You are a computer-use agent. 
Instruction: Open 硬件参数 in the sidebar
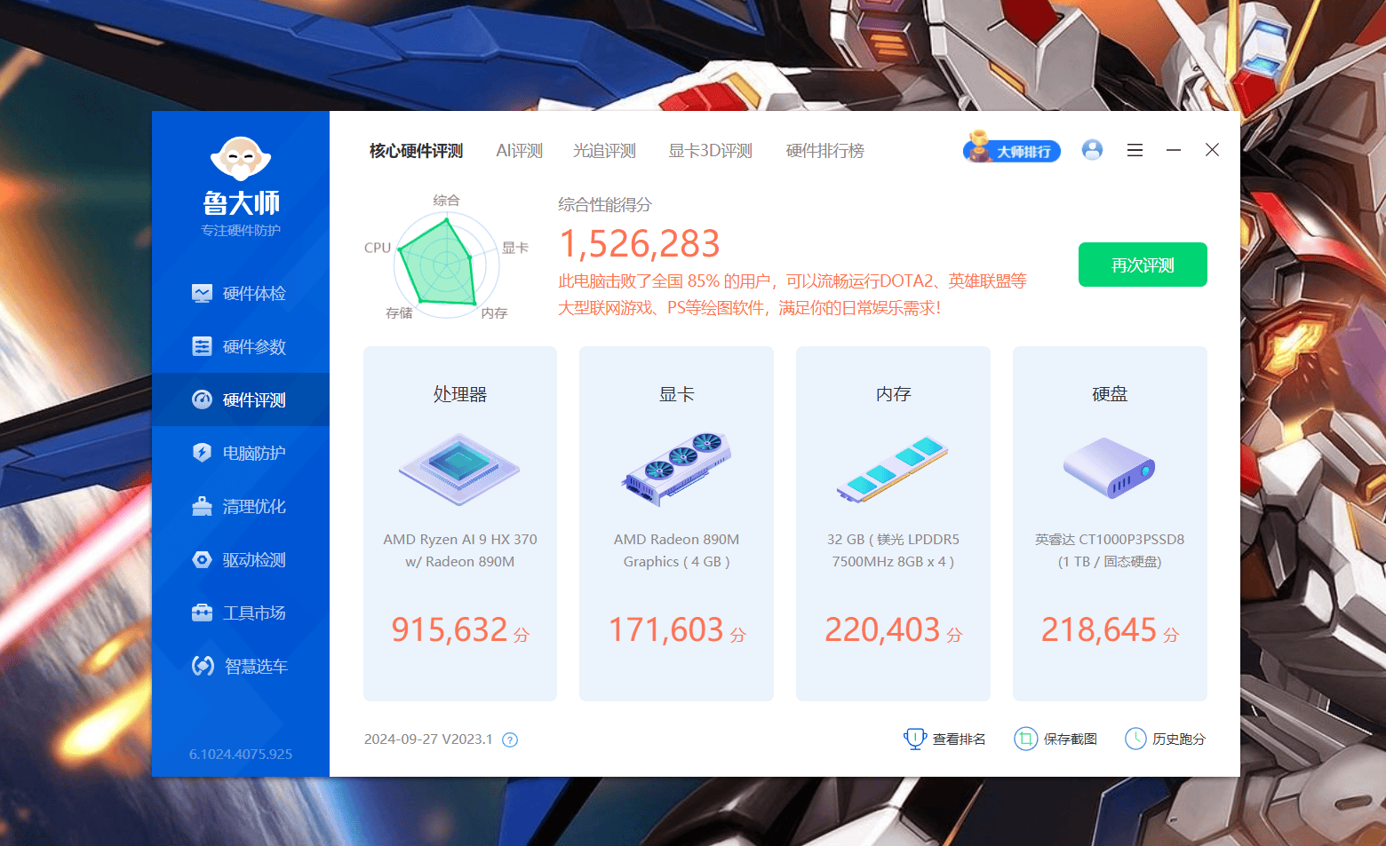pyautogui.click(x=241, y=346)
